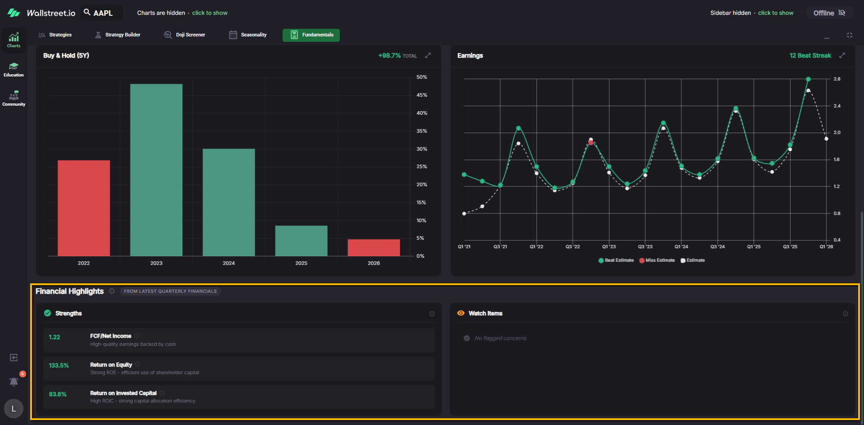Viewport: 864px width, 425px height.
Task: Toggle Beat Estimate legend series
Action: click(x=616, y=260)
